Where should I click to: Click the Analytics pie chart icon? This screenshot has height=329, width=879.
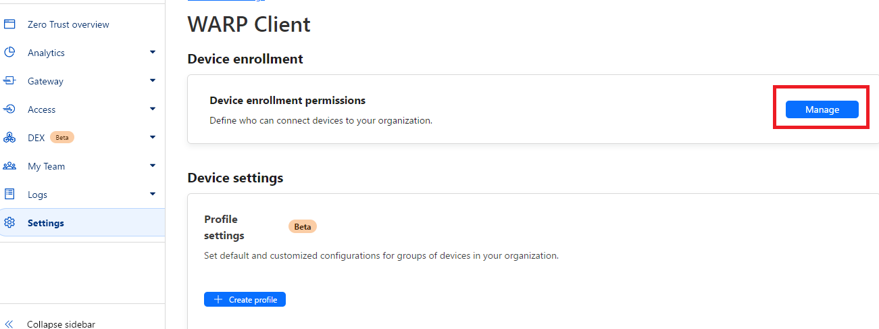click(9, 53)
